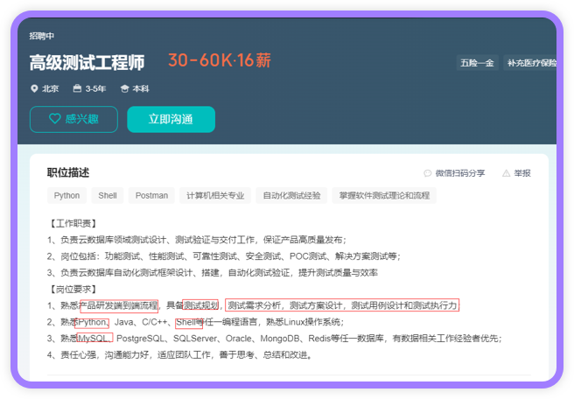Choose the 计算机相关专业 tag

pos(215,195)
